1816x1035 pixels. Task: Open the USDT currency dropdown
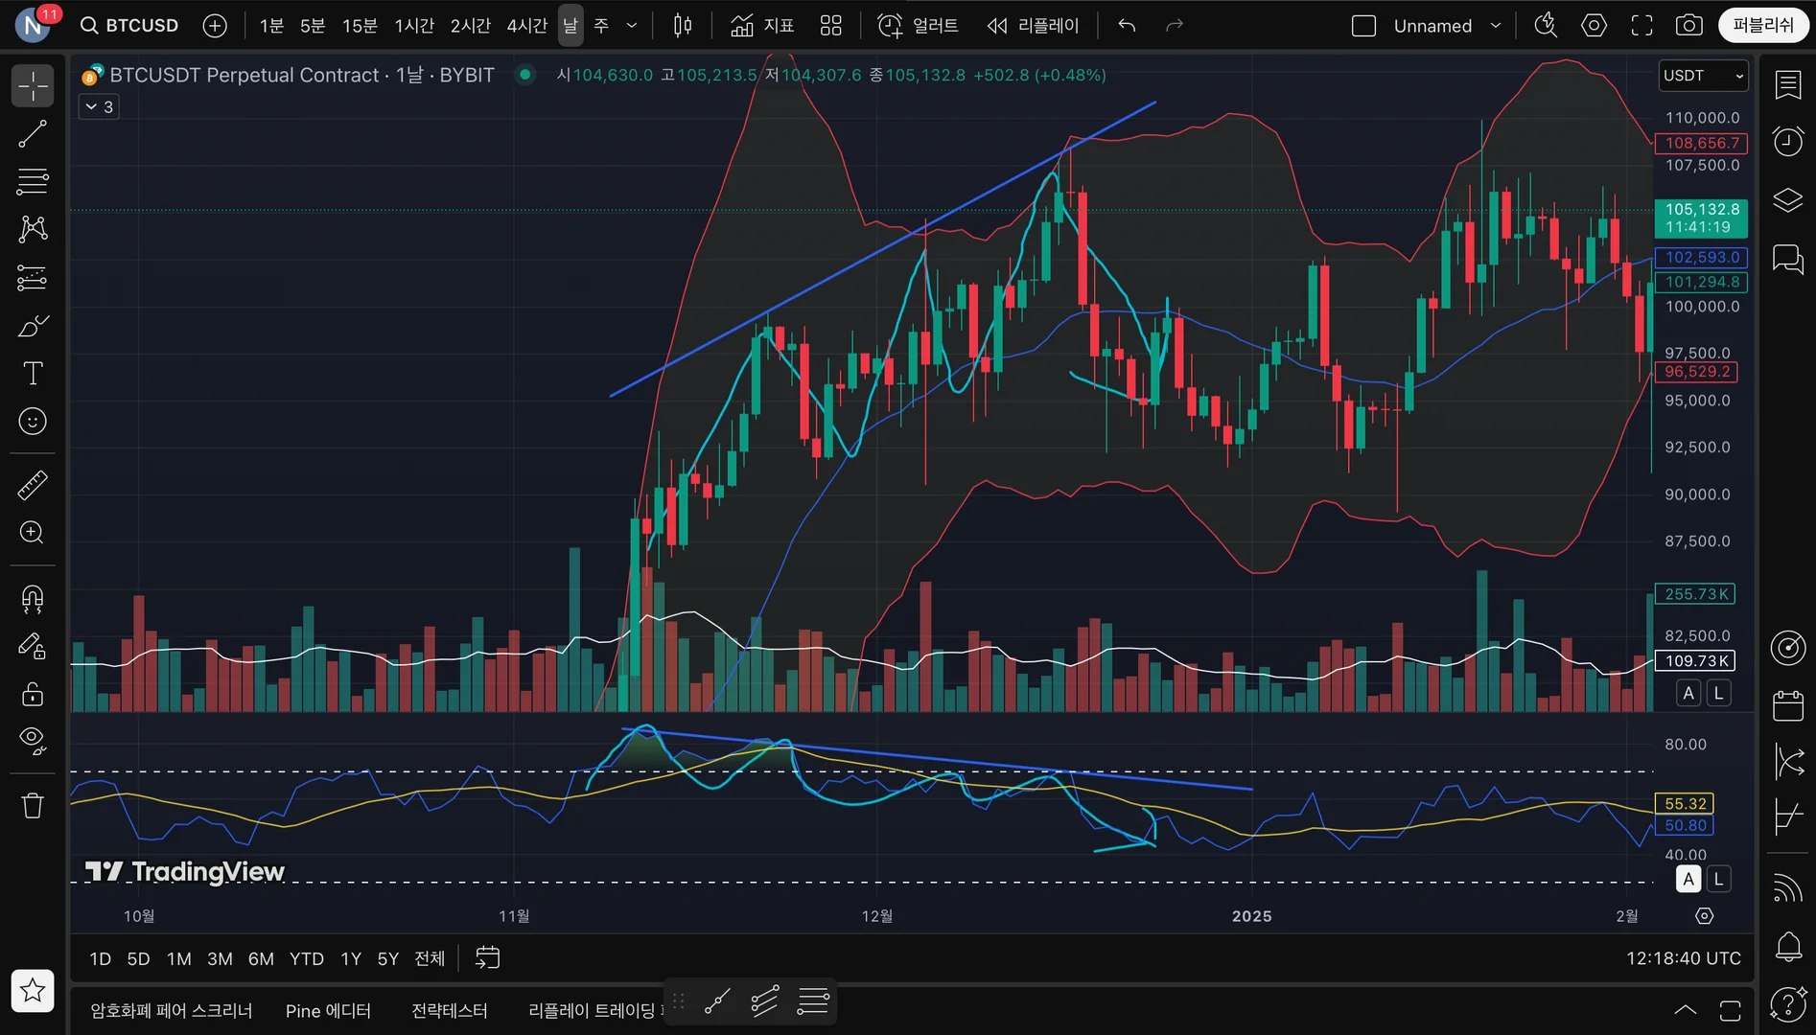(1703, 76)
